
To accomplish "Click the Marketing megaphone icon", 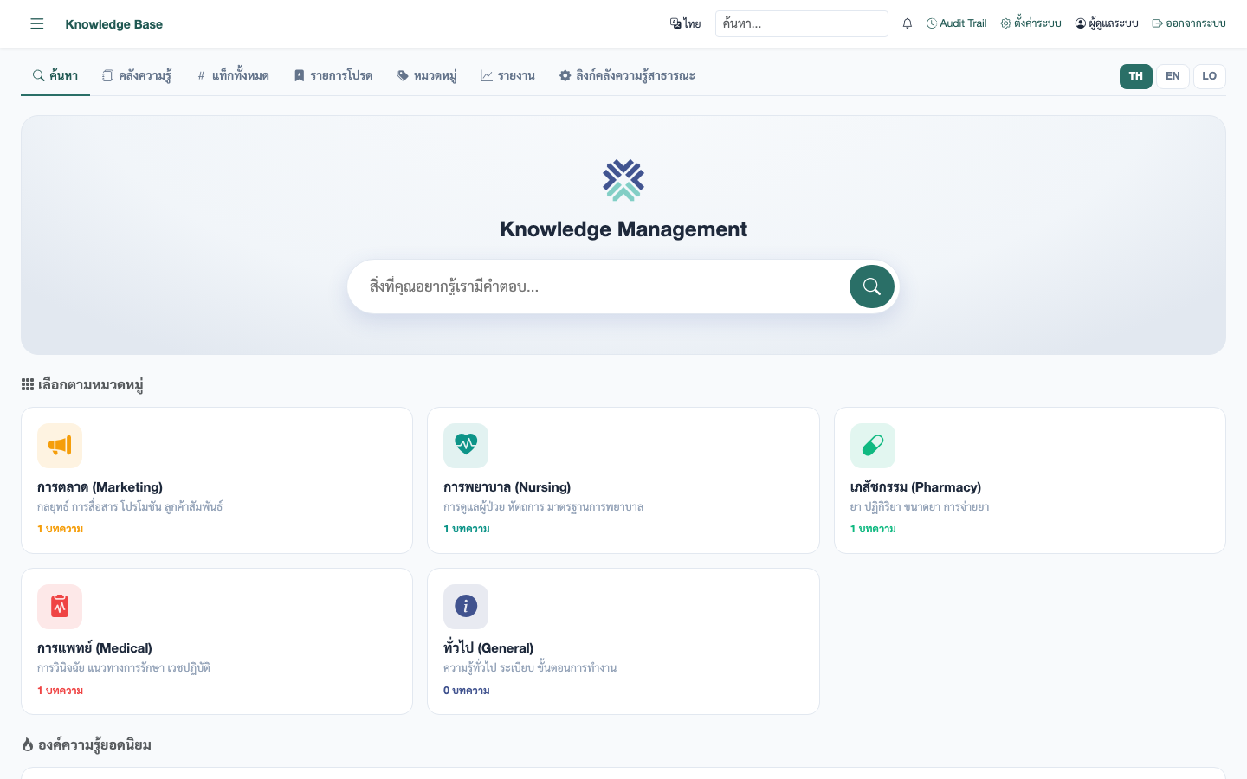I will [x=60, y=446].
